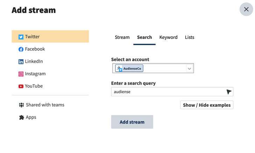The image size is (255, 153).
Task: Click the Shared with teams people icon
Action: pyautogui.click(x=21, y=105)
